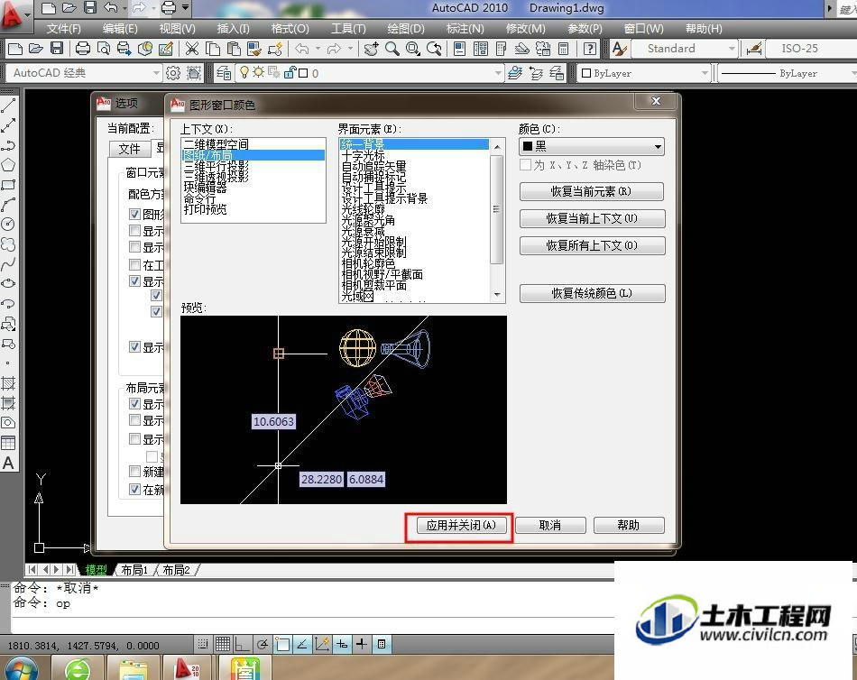The height and width of the screenshot is (680, 857).
Task: Open the Help question mark icon
Action: point(590,49)
